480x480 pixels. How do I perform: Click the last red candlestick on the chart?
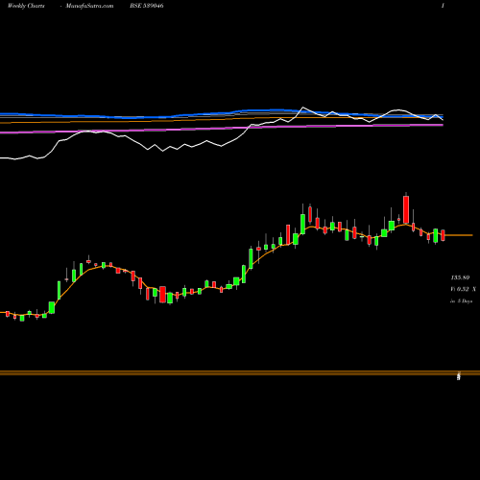[443, 235]
